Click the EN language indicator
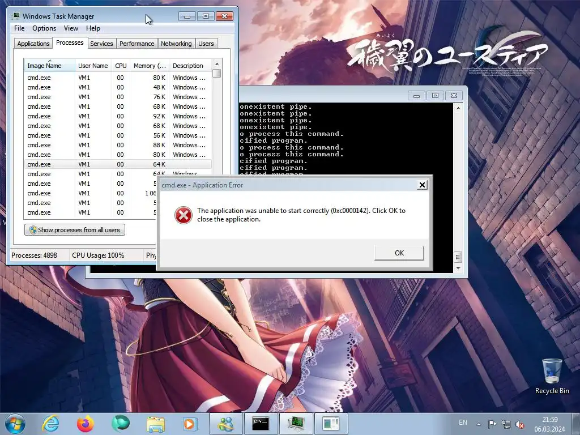Viewport: 580px width, 435px height. [463, 423]
